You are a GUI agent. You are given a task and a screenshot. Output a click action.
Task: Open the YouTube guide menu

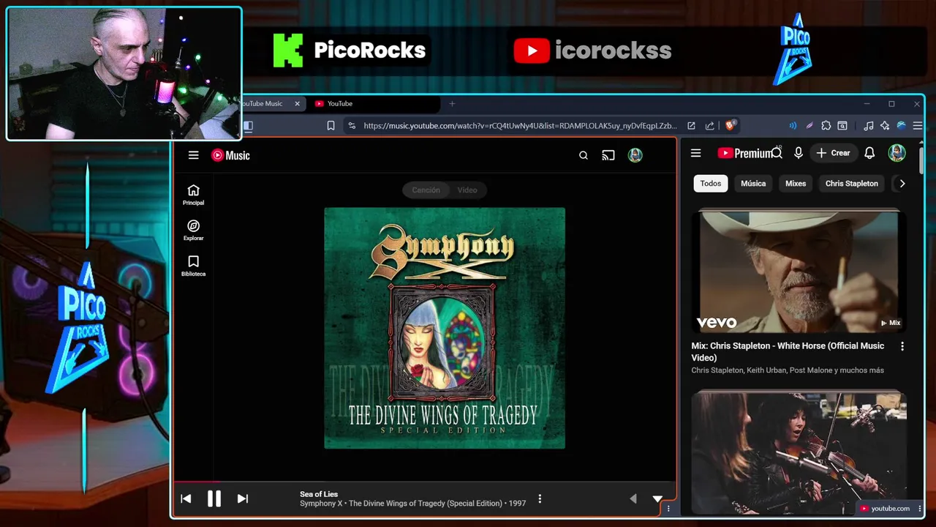(695, 153)
